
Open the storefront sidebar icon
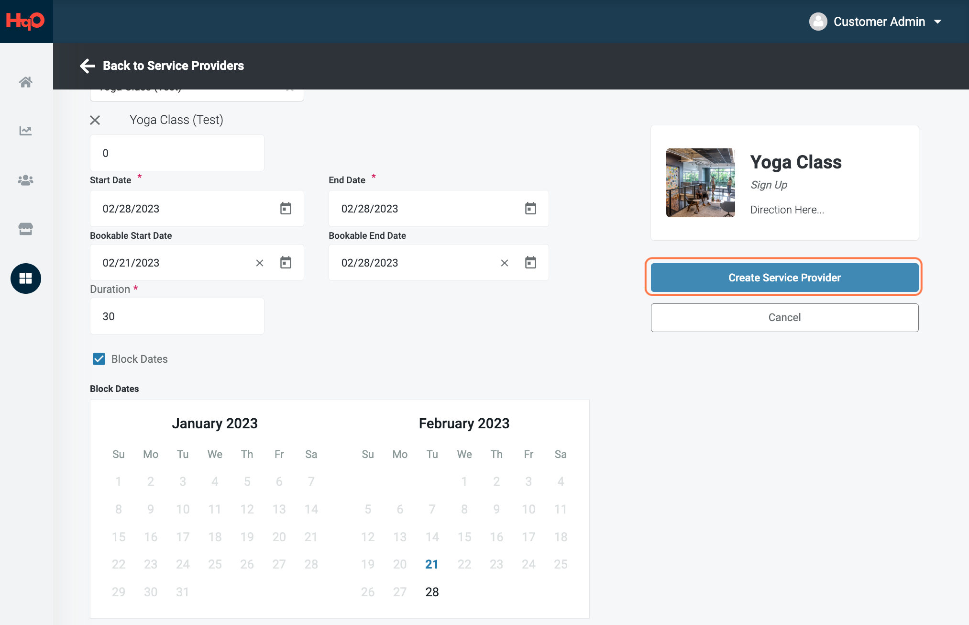(26, 229)
